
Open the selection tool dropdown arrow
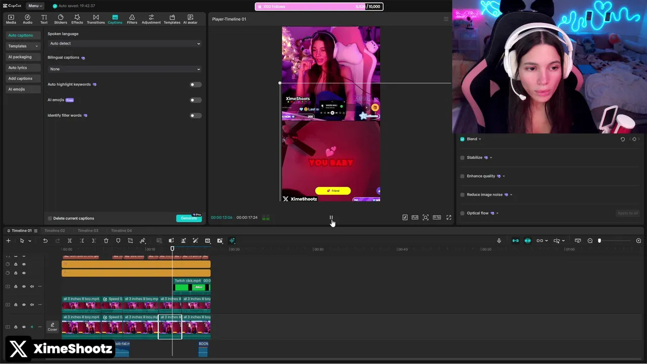pyautogui.click(x=30, y=241)
